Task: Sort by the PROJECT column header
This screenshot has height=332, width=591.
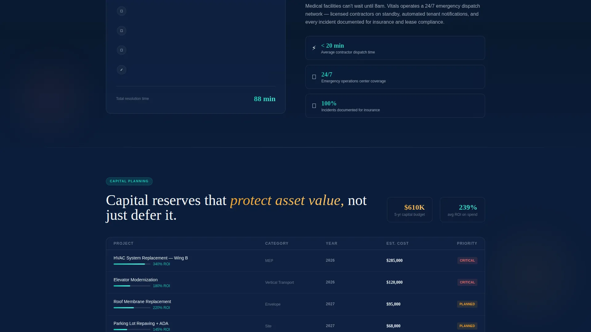Action: pos(123,243)
